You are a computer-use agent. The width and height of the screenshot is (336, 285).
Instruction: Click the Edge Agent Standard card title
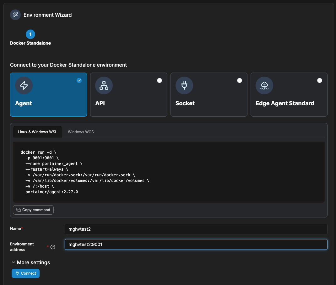[285, 103]
